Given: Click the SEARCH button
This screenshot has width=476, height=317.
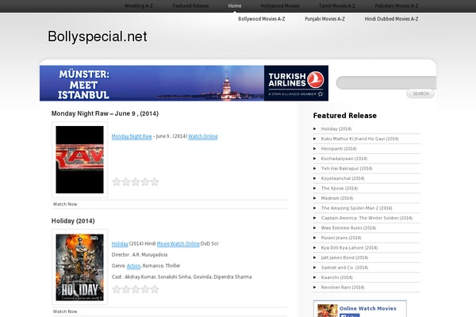Looking at the screenshot, I should [x=420, y=94].
